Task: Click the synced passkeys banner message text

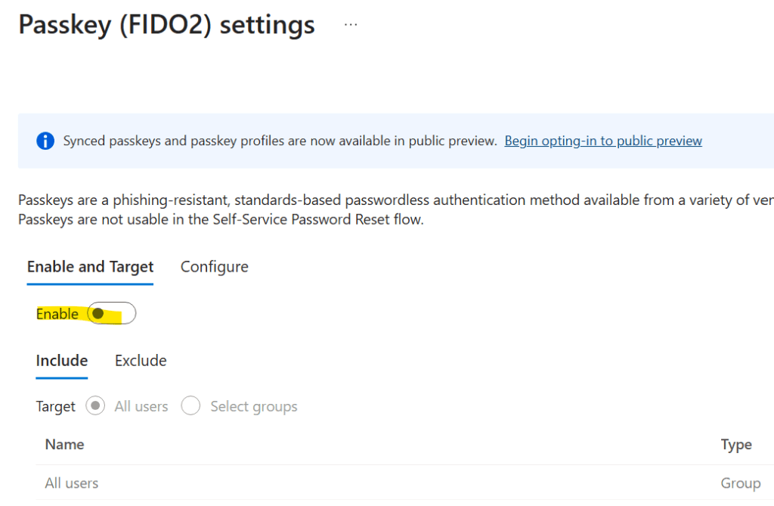Action: (280, 141)
